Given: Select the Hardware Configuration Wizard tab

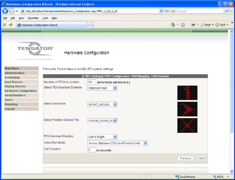Looking at the screenshot, I should (51, 25).
